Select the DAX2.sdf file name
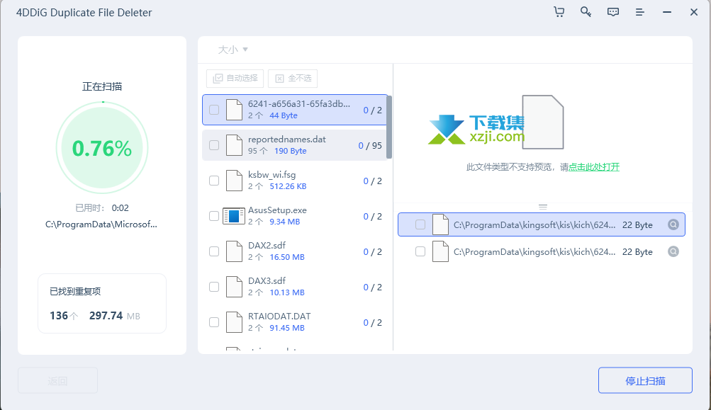Viewport: 711px width, 410px height. 267,246
